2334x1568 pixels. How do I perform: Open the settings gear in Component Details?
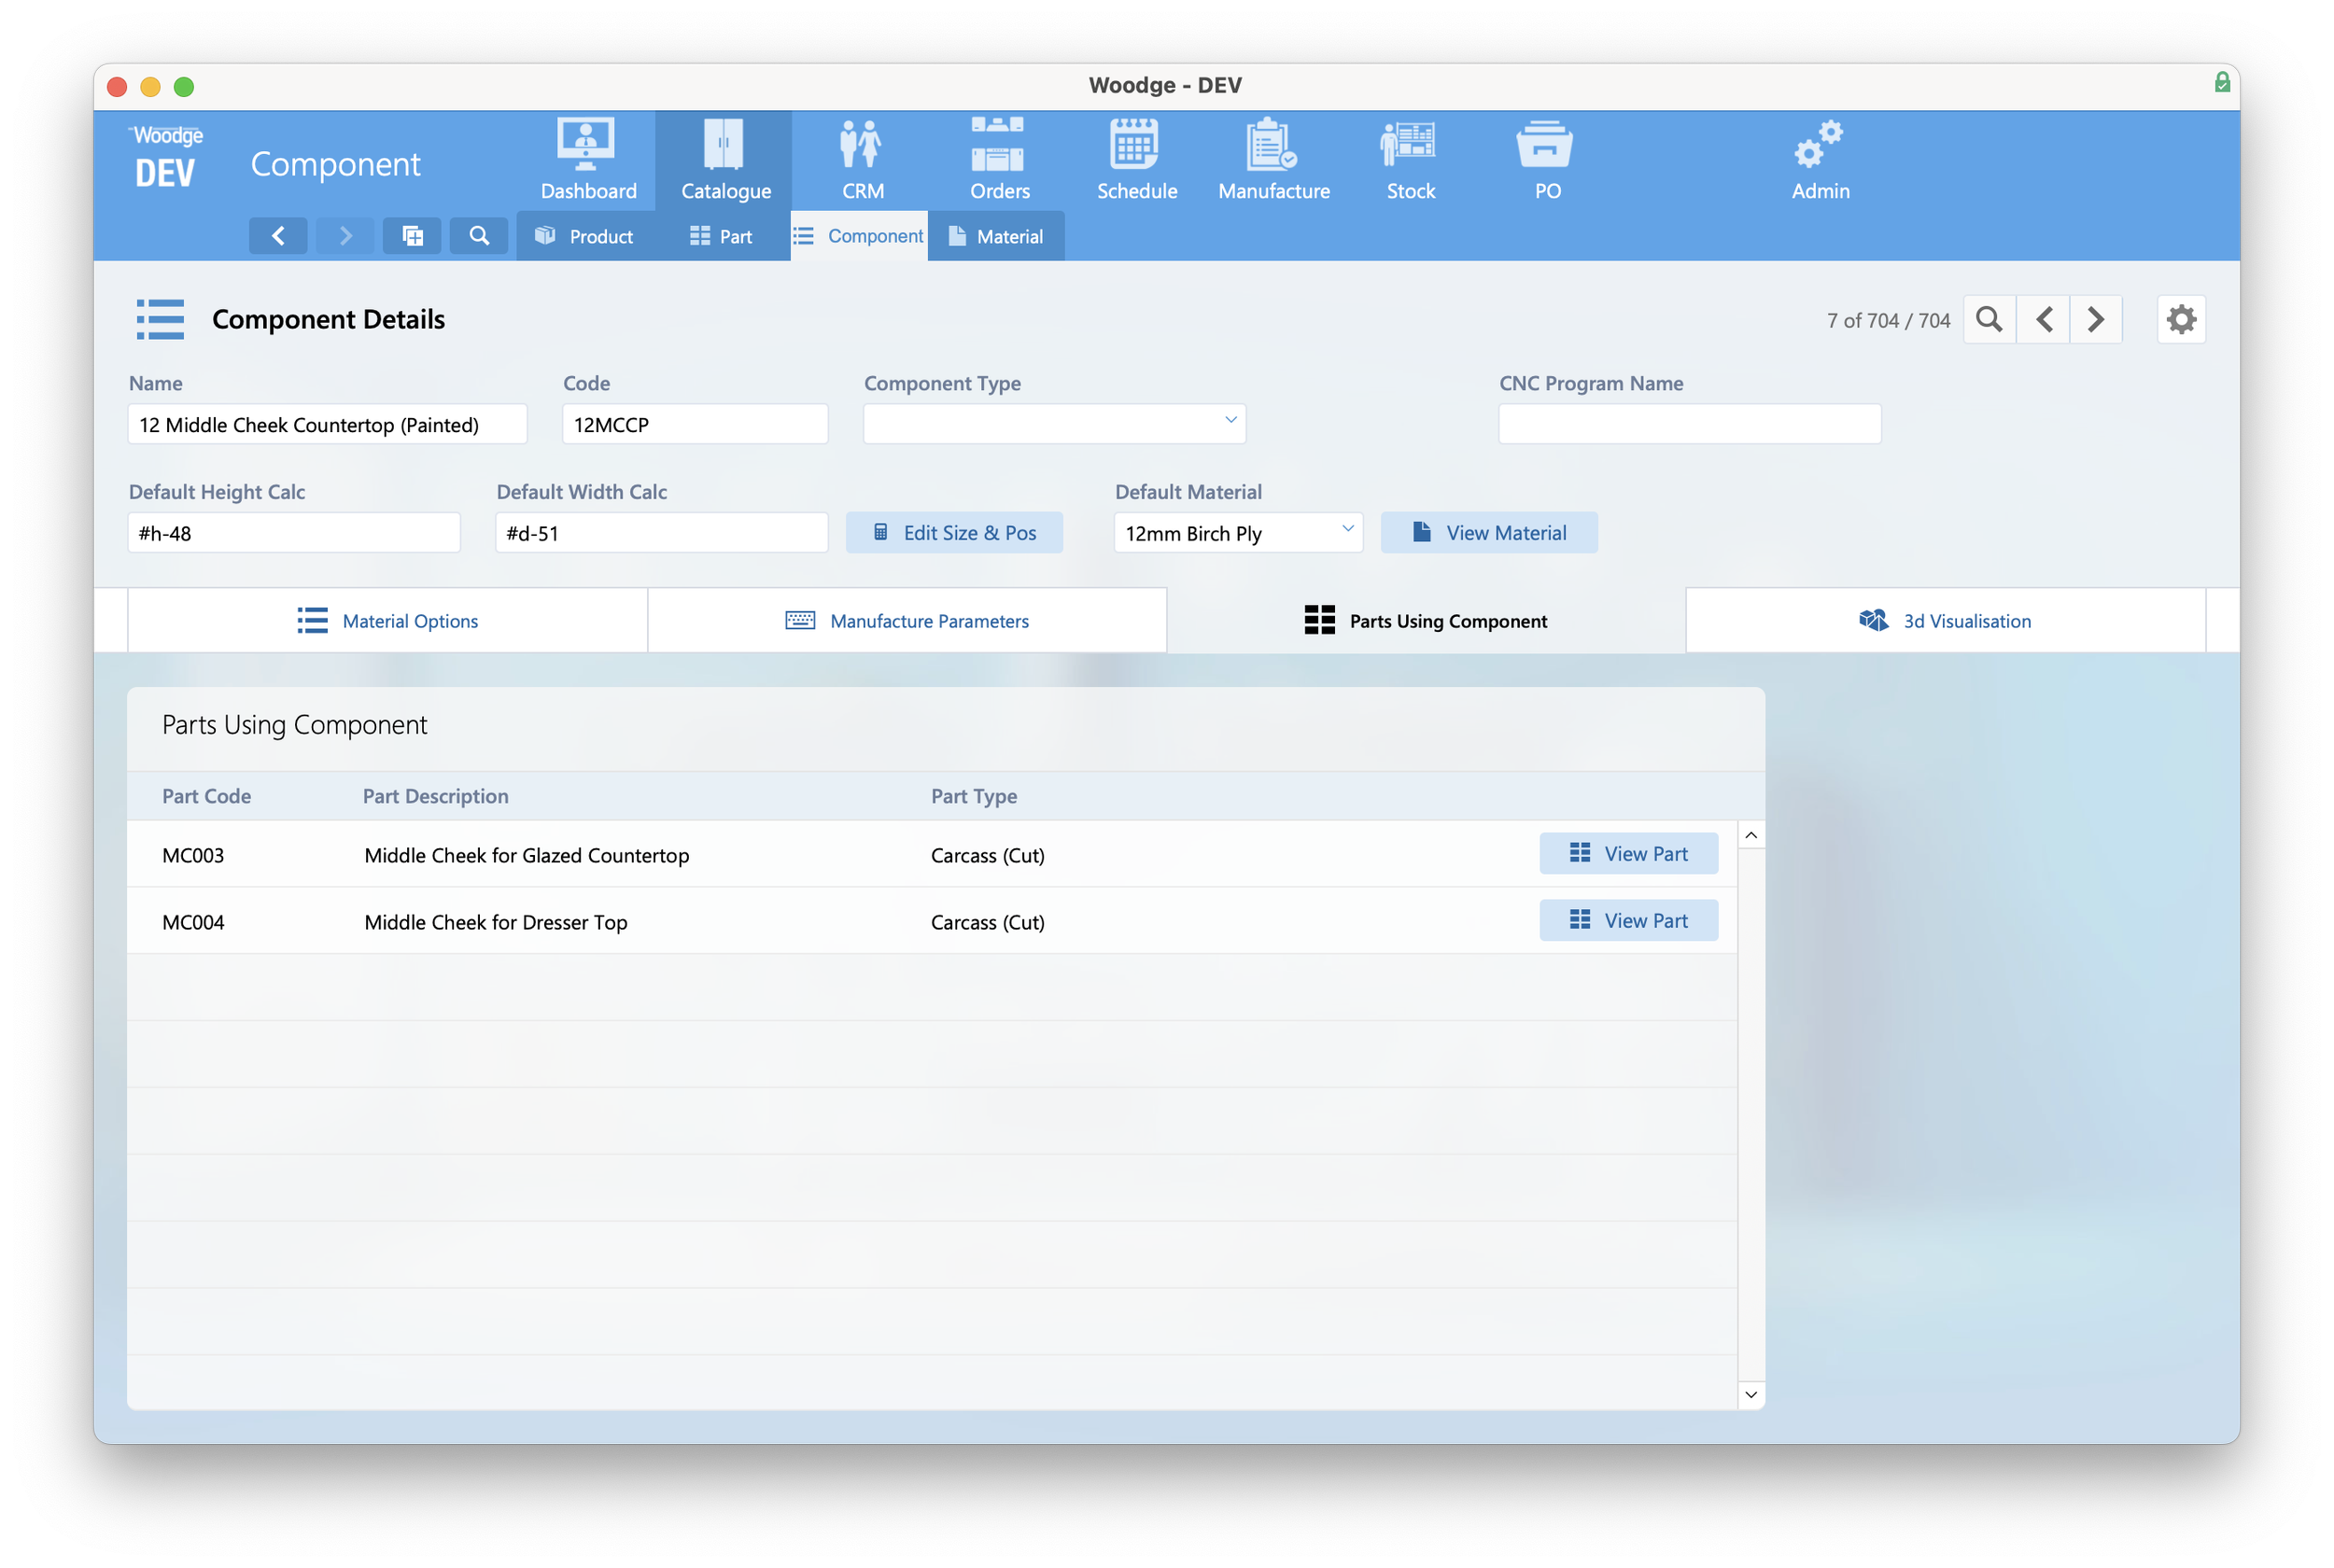pyautogui.click(x=2180, y=320)
